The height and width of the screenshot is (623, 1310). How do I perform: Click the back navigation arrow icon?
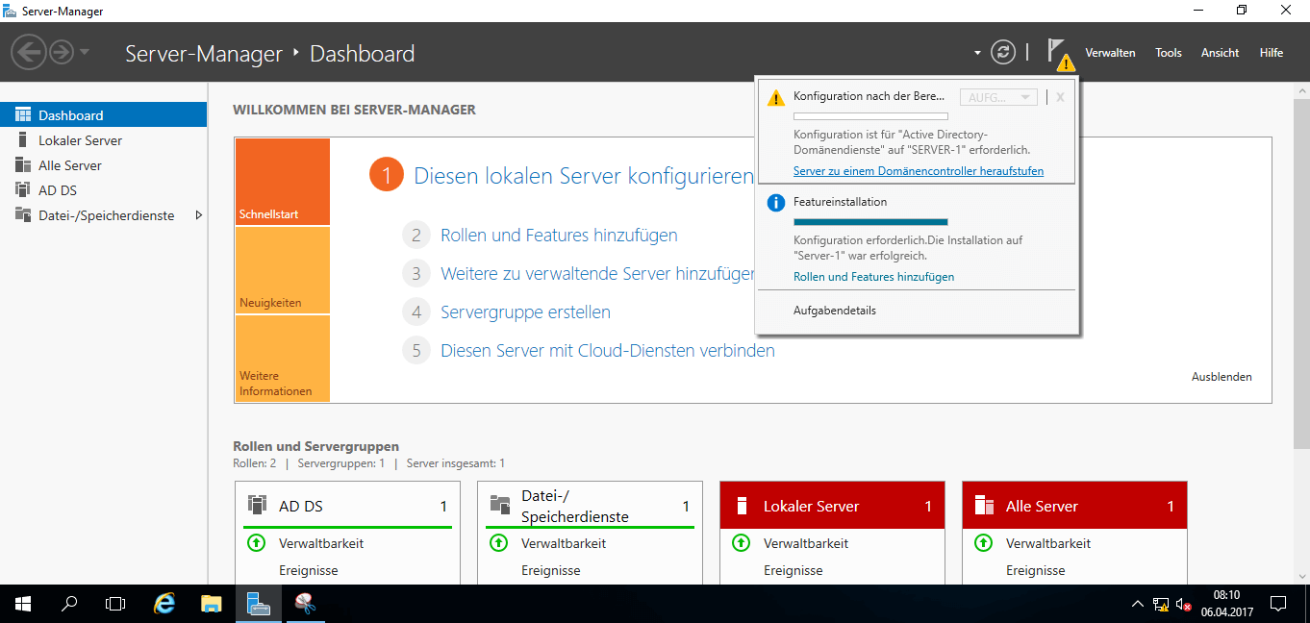[29, 52]
